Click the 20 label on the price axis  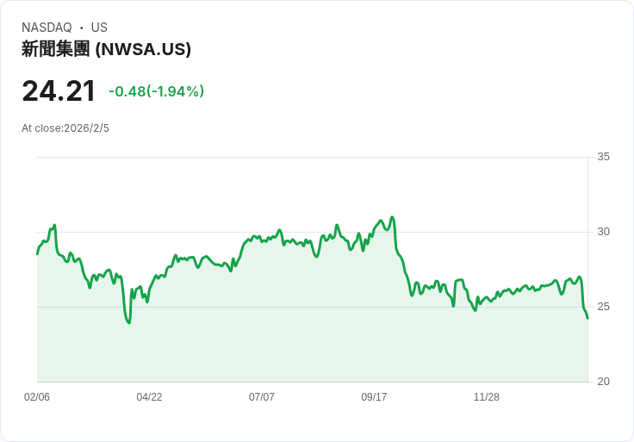tap(603, 382)
